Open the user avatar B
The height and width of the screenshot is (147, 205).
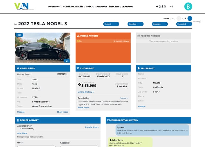188,6
